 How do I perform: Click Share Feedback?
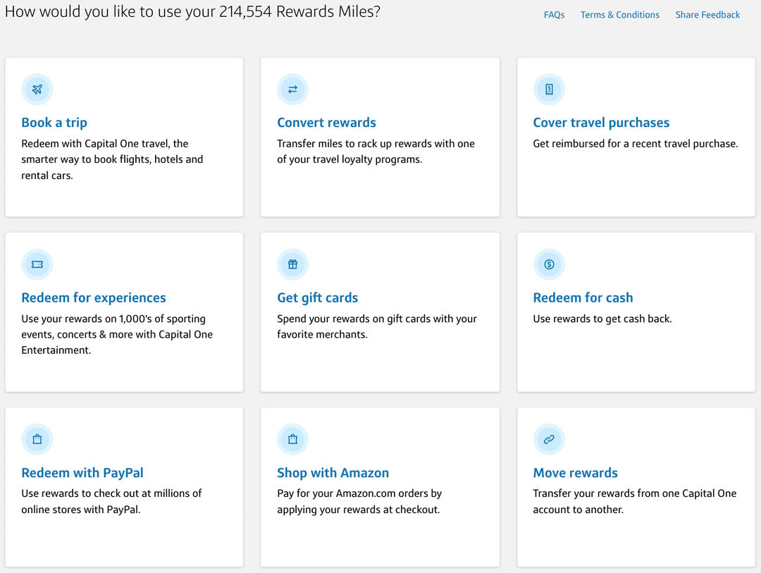[707, 14]
